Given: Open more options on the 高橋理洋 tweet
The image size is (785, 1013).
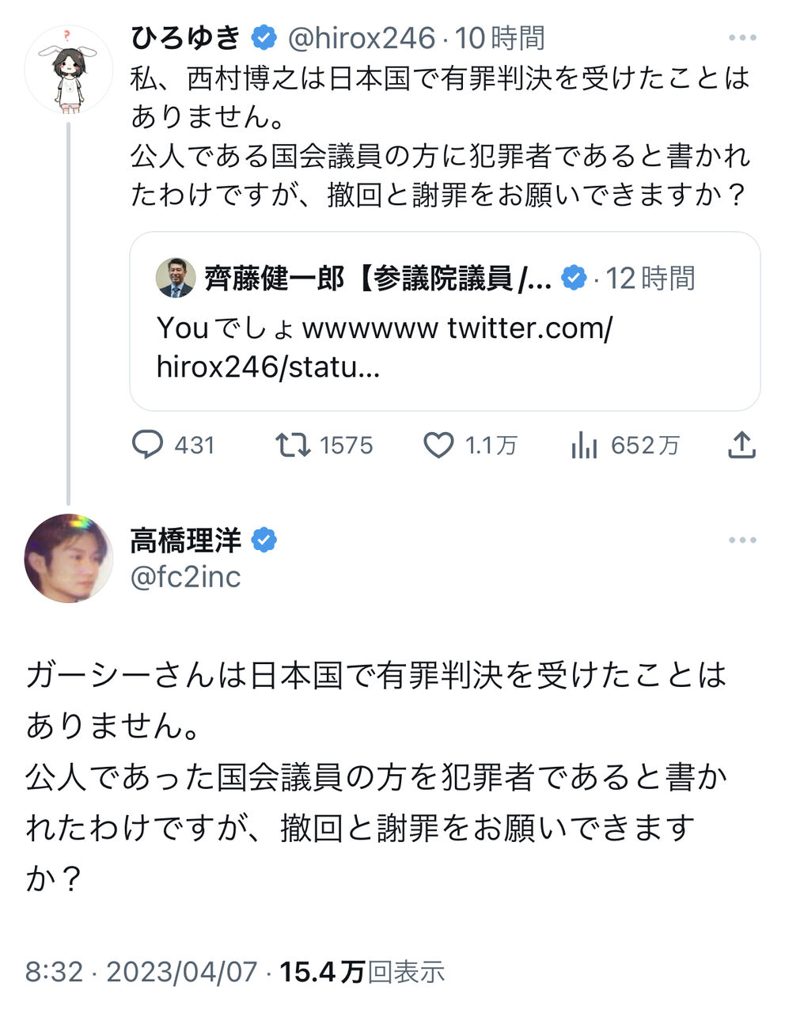Looking at the screenshot, I should click(x=742, y=541).
